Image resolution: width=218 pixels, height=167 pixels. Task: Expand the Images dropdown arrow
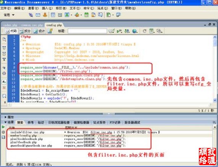pyautogui.click(x=71, y=15)
